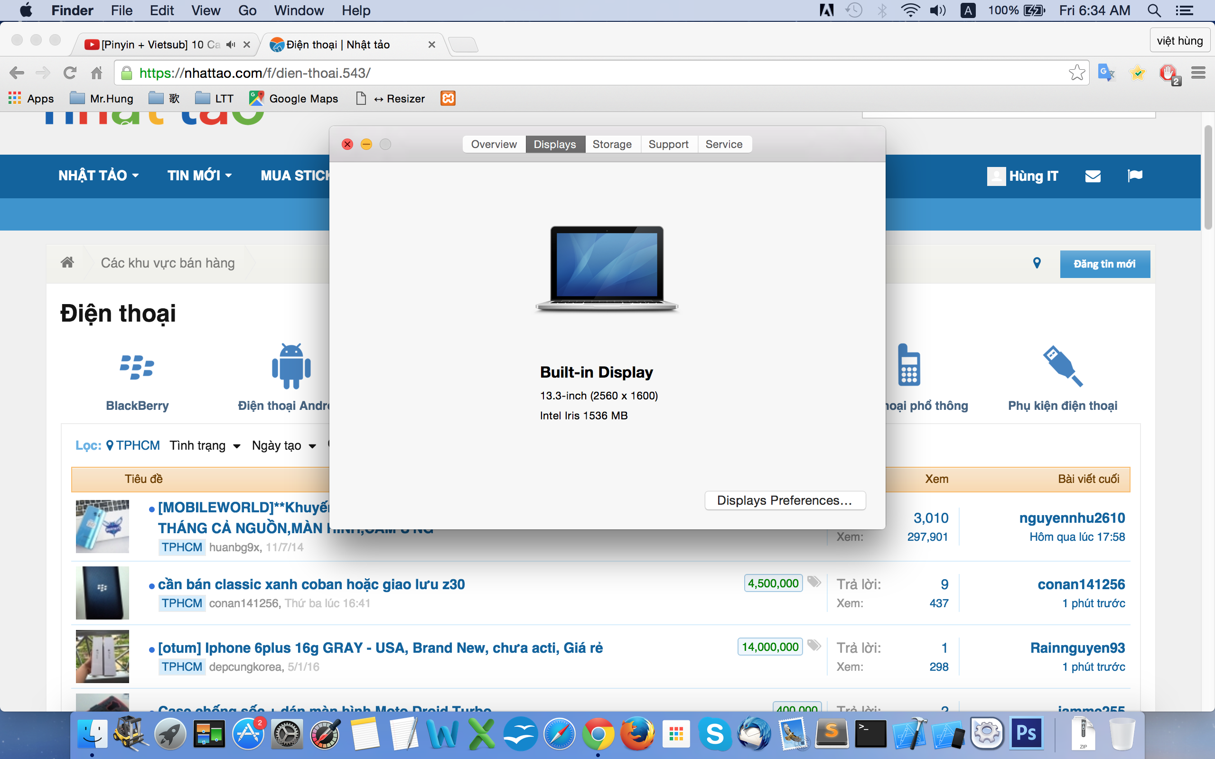
Task: Open the NHẬT TẢO navigation dropdown
Action: coord(98,176)
